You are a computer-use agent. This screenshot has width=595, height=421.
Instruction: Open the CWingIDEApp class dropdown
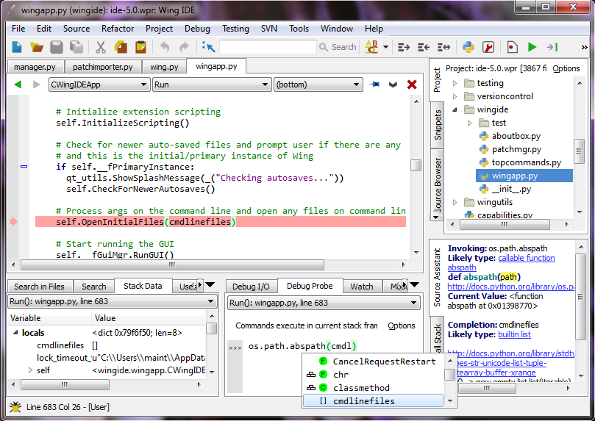pos(99,84)
